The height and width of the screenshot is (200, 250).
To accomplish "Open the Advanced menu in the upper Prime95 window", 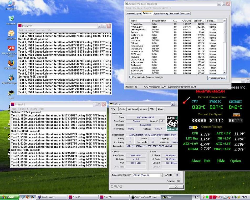I will 30,30.
